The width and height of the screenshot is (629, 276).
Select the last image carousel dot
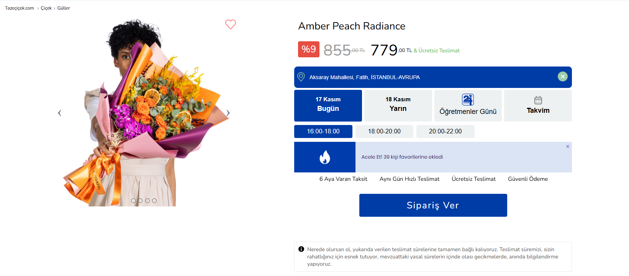(x=154, y=201)
